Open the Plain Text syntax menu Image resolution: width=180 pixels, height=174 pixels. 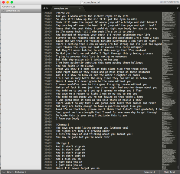(x=169, y=172)
